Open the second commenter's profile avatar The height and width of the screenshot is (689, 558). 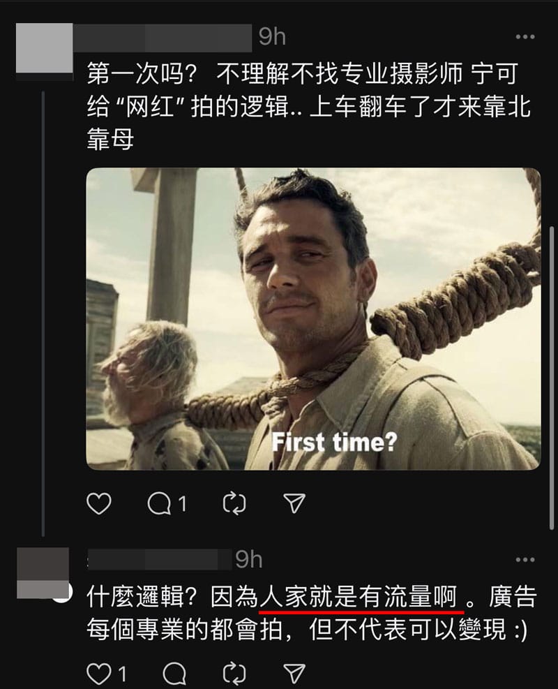tap(43, 573)
